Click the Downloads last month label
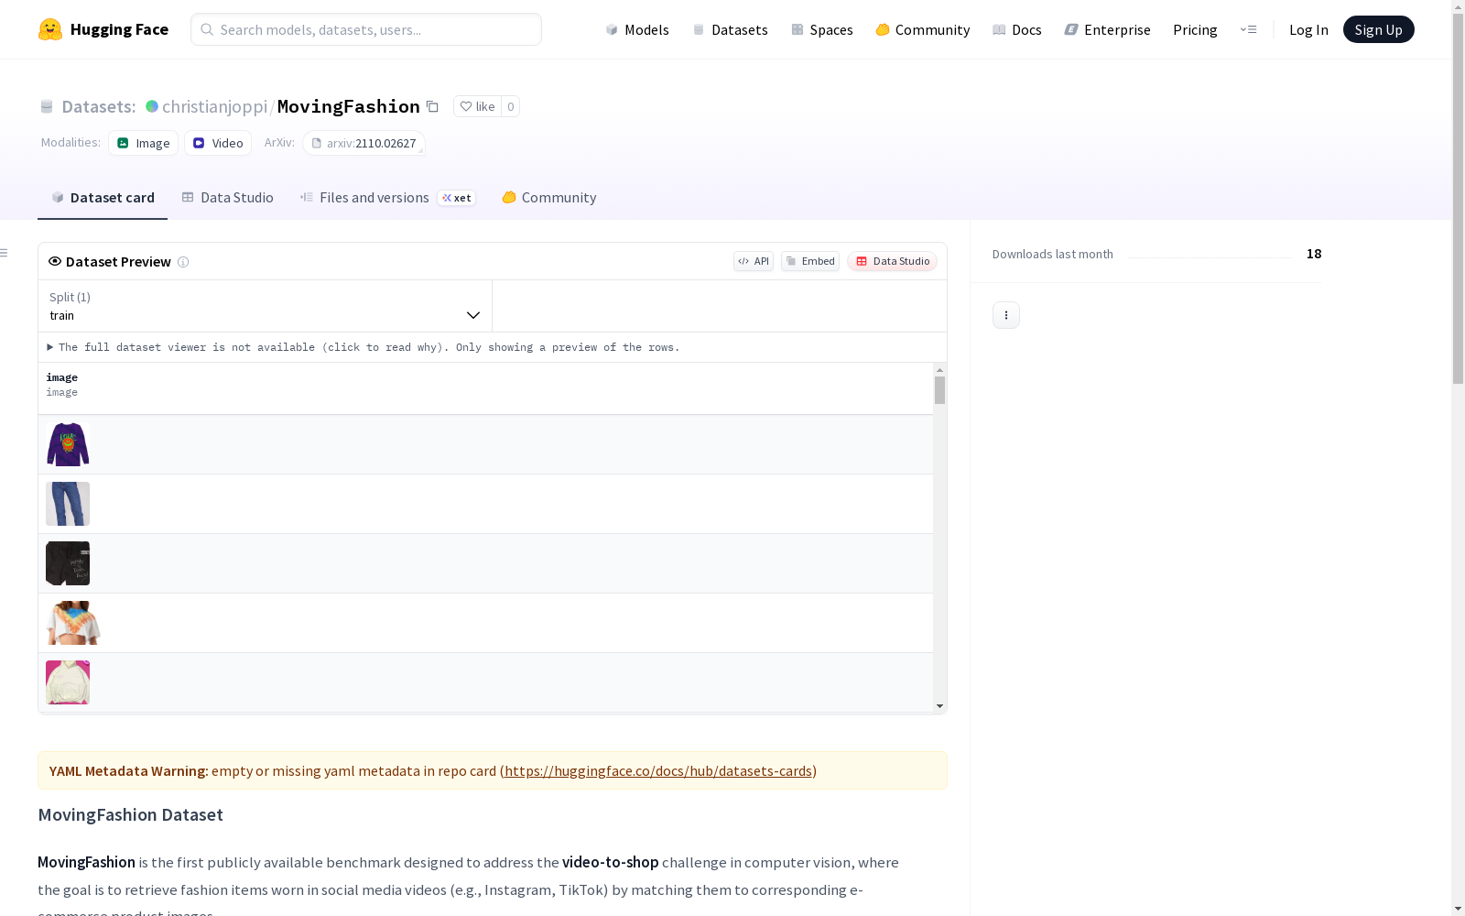This screenshot has width=1465, height=916. 1053,255
